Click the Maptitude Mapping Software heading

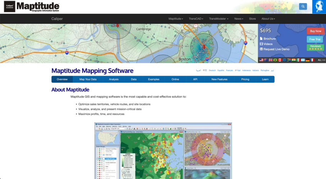pos(92,71)
